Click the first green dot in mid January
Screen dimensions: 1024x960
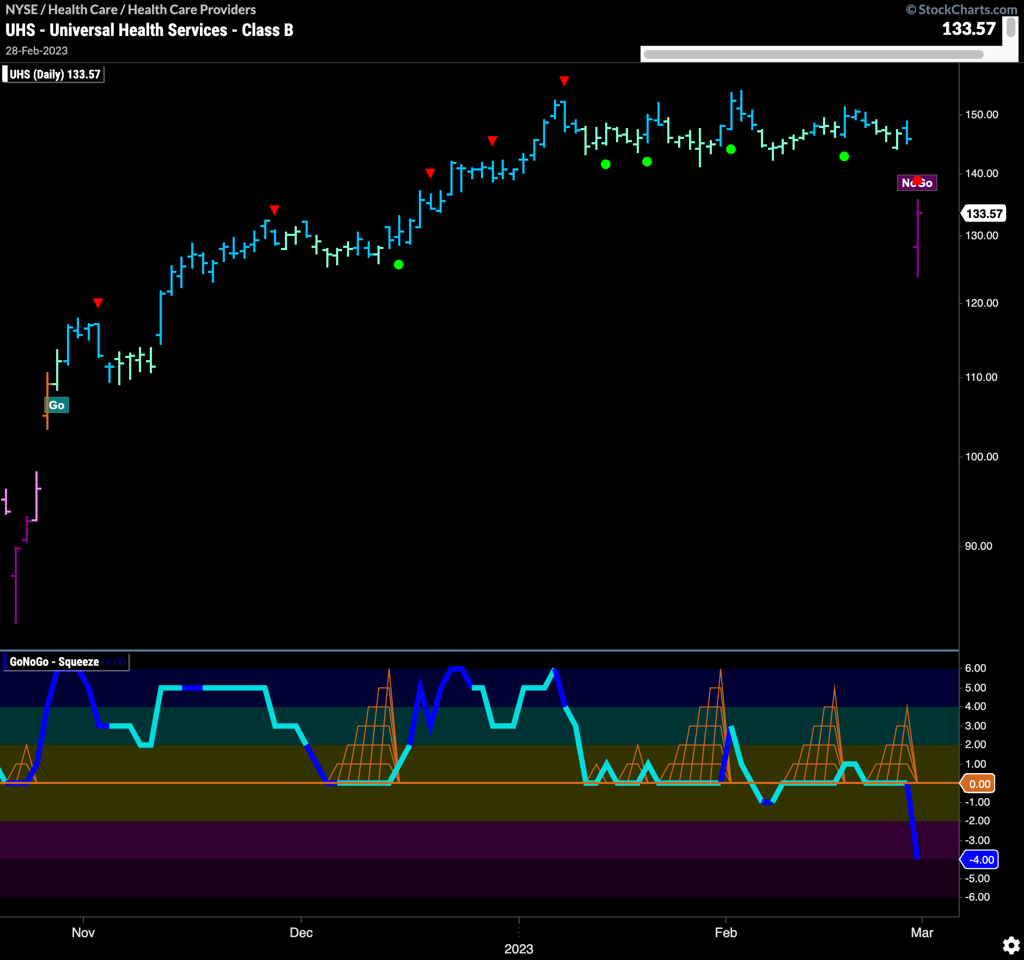[606, 164]
